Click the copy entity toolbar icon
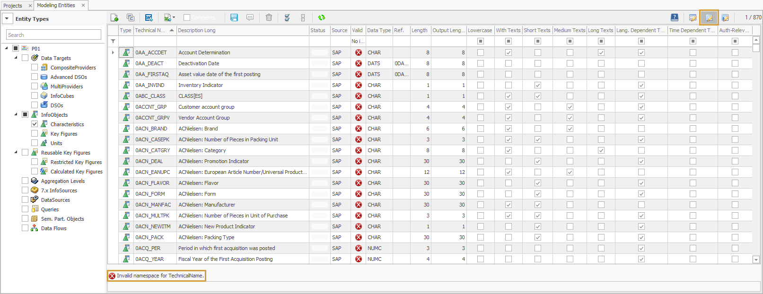The height and width of the screenshot is (294, 763). [x=131, y=17]
